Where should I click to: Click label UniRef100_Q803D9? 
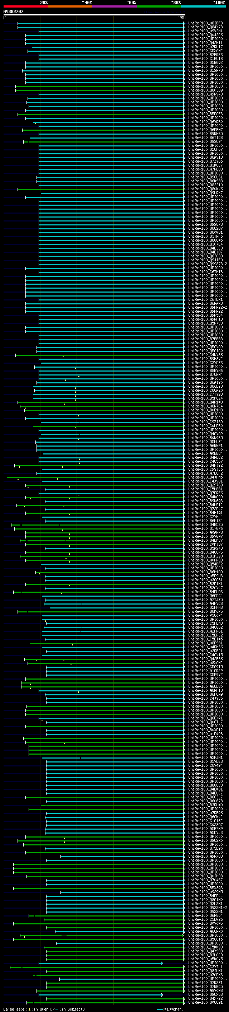205,90
